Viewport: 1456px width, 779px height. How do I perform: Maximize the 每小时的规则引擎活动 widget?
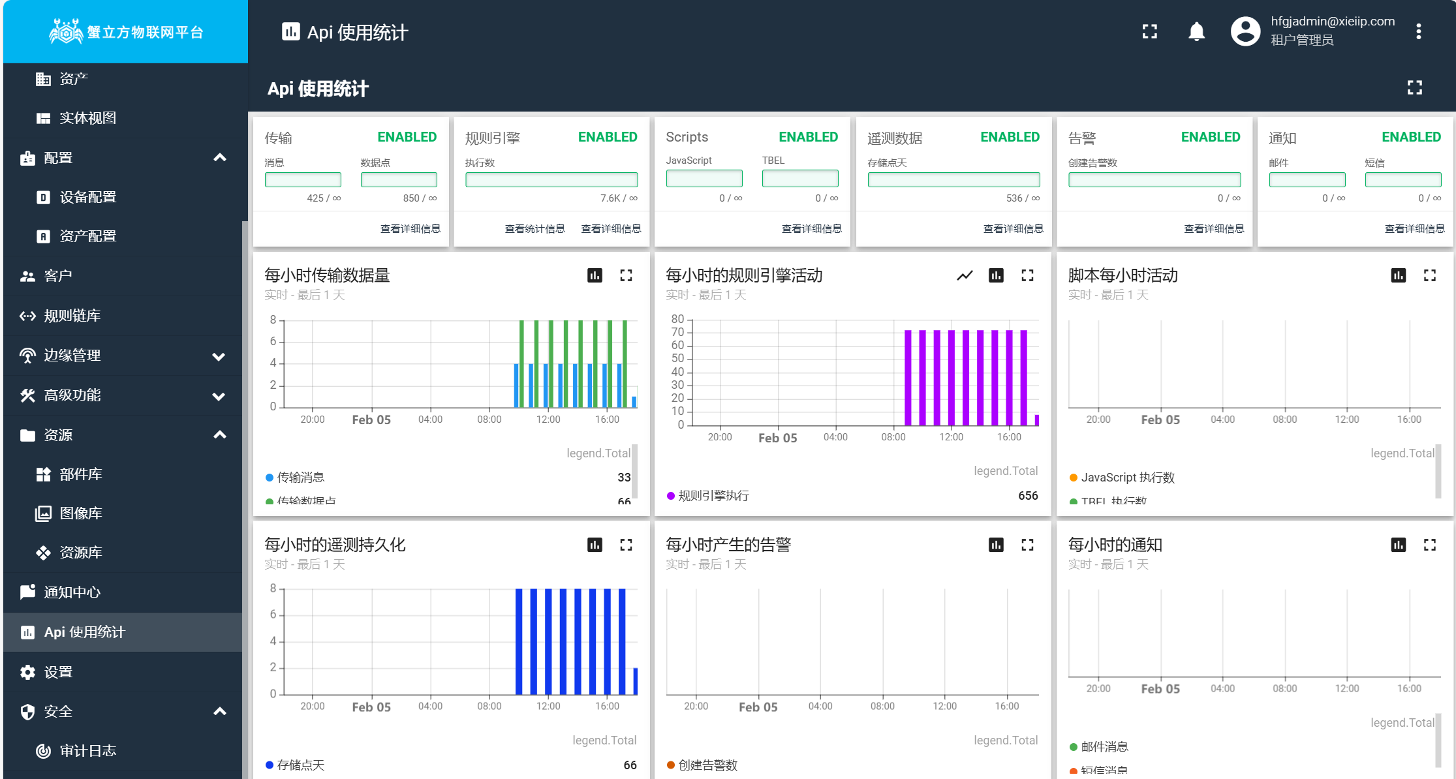pos(1027,276)
